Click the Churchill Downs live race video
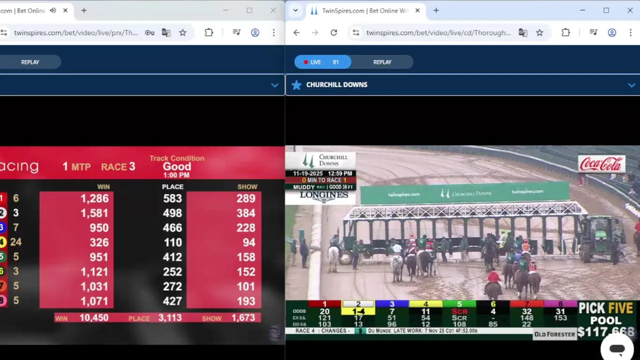 [462, 243]
